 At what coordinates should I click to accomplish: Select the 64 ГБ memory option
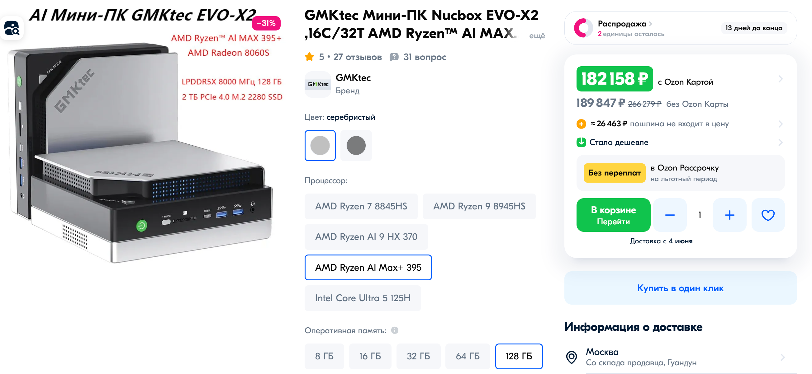[x=468, y=356]
